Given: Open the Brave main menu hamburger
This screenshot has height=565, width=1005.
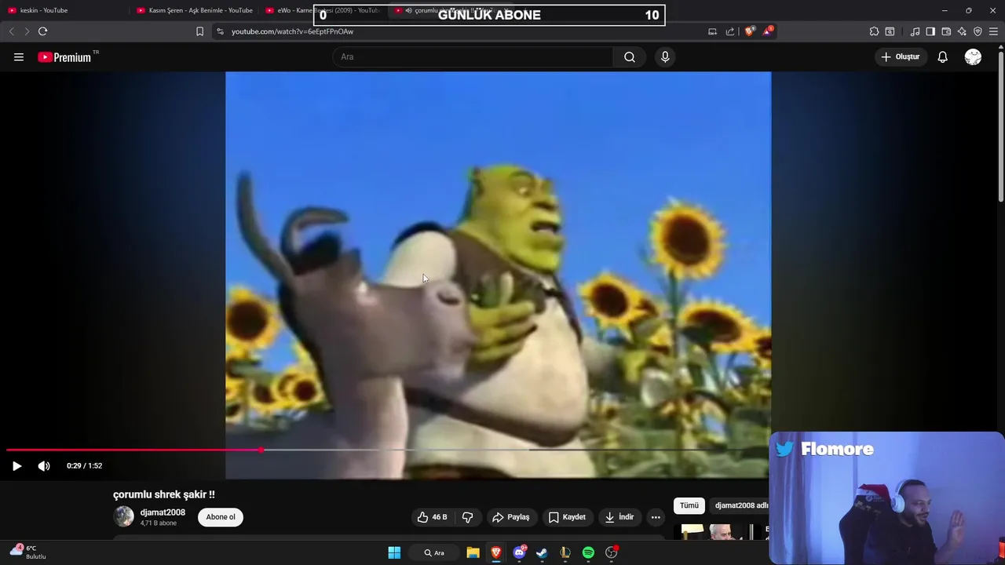Looking at the screenshot, I should pyautogui.click(x=993, y=31).
